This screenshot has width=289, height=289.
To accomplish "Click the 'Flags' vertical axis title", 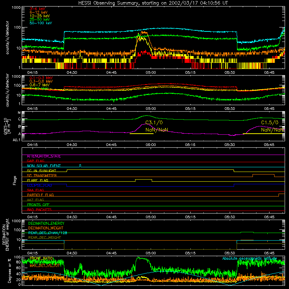I will (15, 180).
